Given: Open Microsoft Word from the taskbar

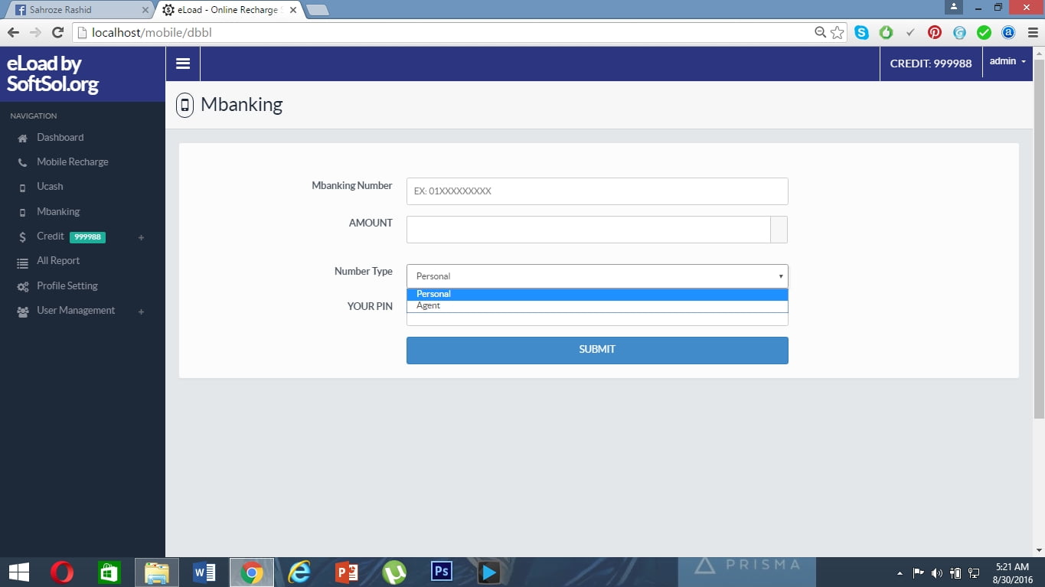Looking at the screenshot, I should [x=204, y=572].
